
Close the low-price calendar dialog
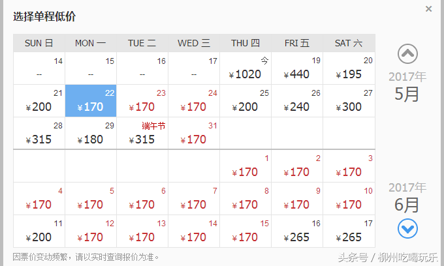[x=429, y=9]
